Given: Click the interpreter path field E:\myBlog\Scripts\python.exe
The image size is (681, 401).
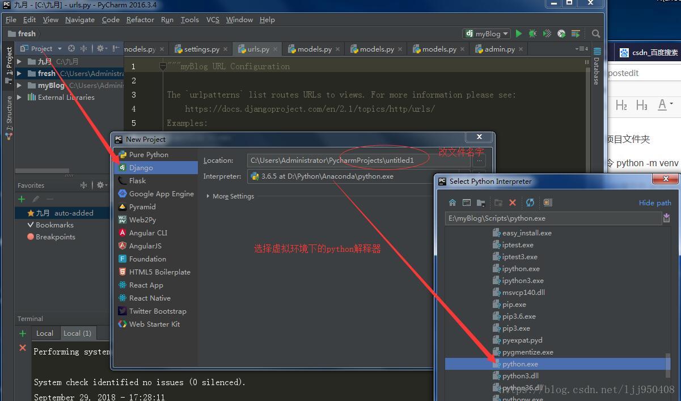Looking at the screenshot, I should pos(553,218).
